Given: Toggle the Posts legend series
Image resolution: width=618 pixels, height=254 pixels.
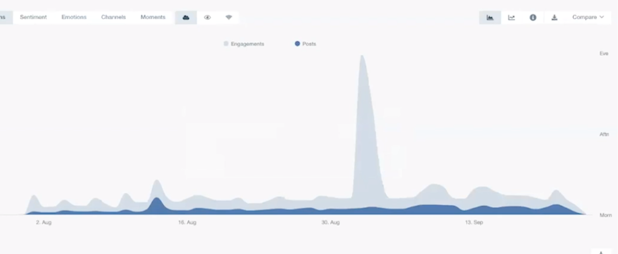Looking at the screenshot, I should tap(305, 44).
